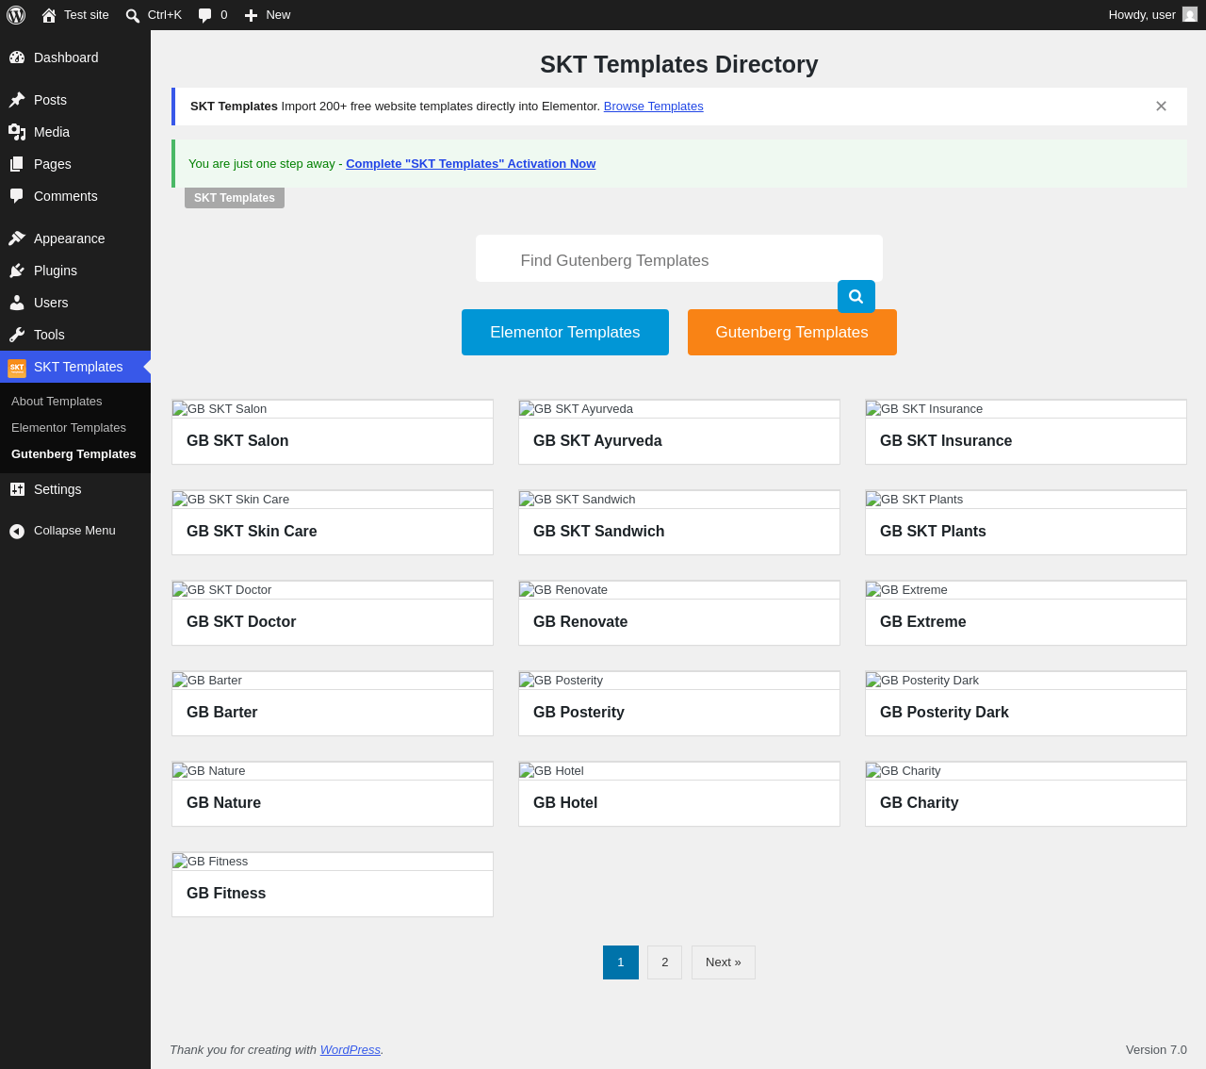
Task: Click the Appearance paintbrush icon
Action: [17, 238]
